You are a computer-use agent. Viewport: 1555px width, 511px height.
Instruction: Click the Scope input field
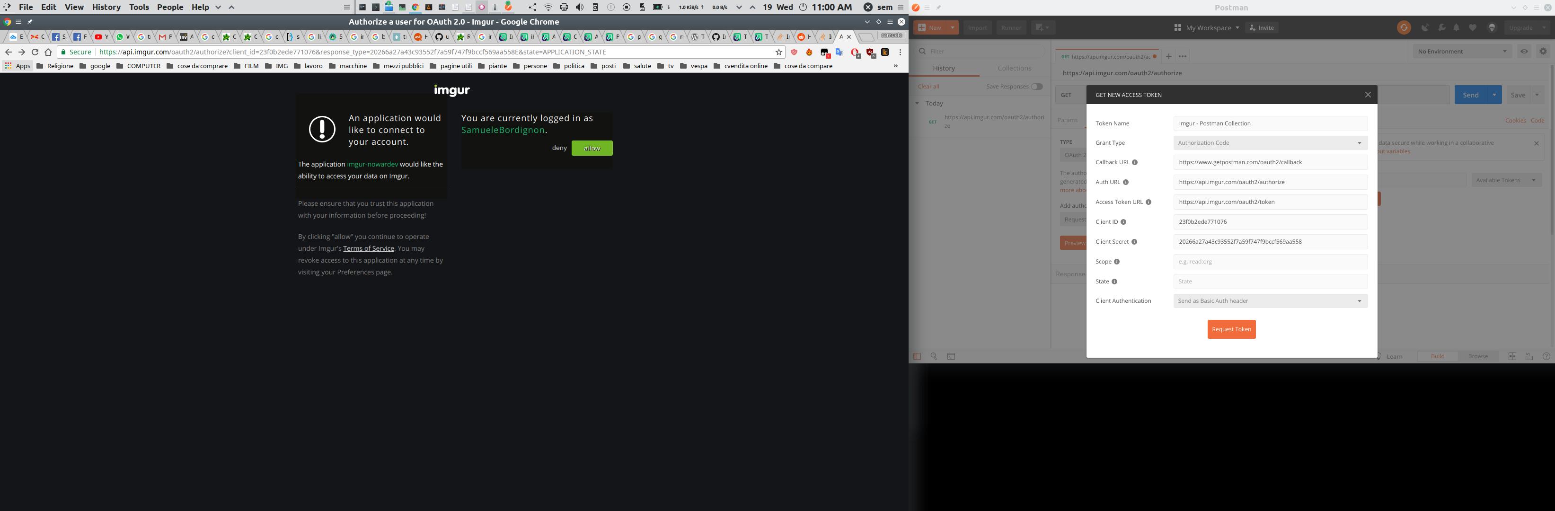coord(1270,262)
